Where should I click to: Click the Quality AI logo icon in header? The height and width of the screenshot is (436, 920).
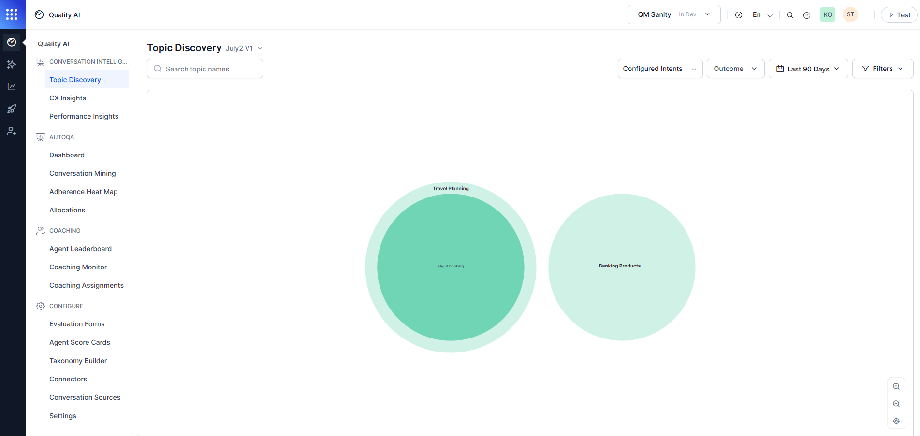39,14
